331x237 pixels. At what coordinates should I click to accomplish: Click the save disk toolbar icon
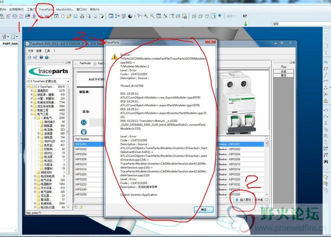tap(75, 16)
